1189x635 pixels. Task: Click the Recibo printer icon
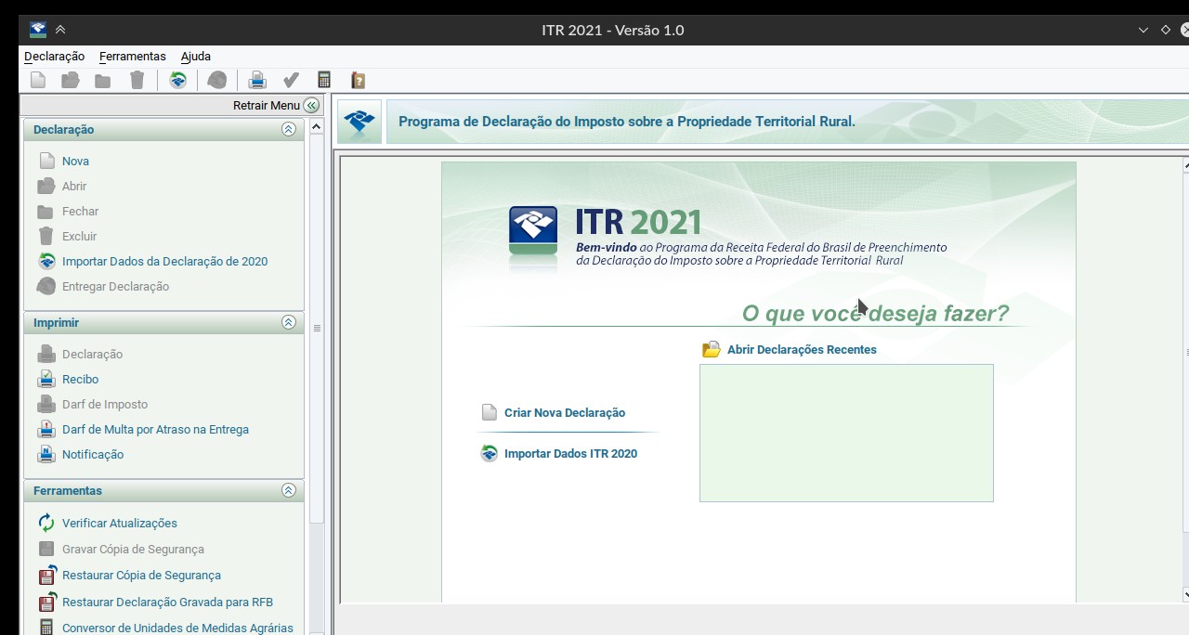pos(46,379)
